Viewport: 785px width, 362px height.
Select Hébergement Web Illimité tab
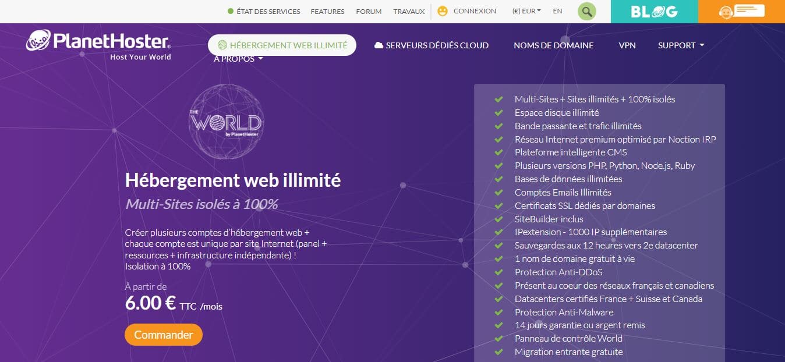[x=282, y=45]
